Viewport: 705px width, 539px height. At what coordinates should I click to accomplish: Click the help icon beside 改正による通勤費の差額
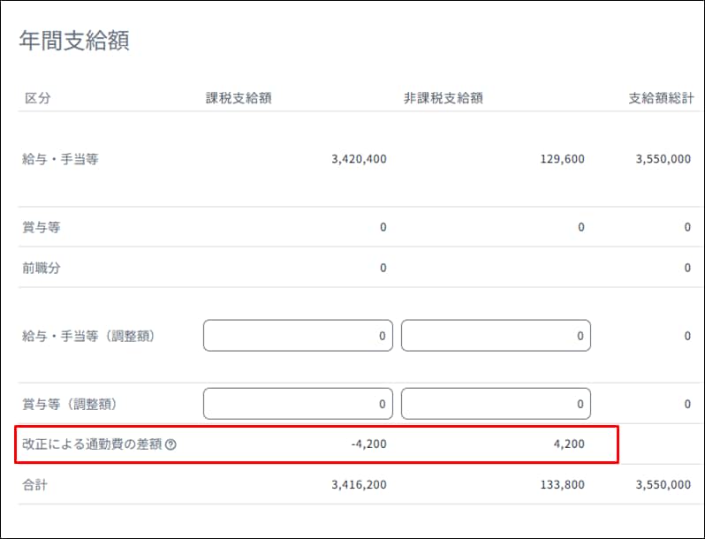pyautogui.click(x=171, y=444)
